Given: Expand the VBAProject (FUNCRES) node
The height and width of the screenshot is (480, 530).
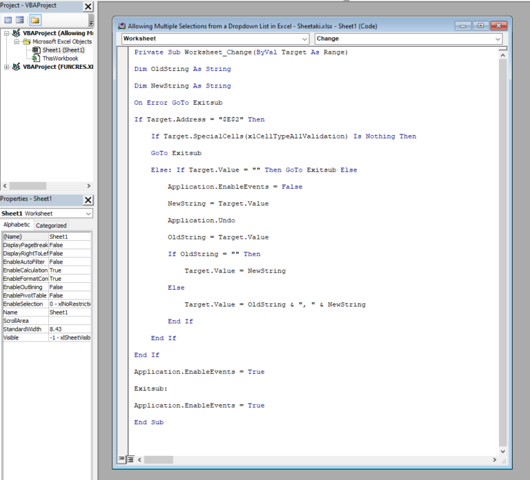Looking at the screenshot, I should pyautogui.click(x=7, y=67).
